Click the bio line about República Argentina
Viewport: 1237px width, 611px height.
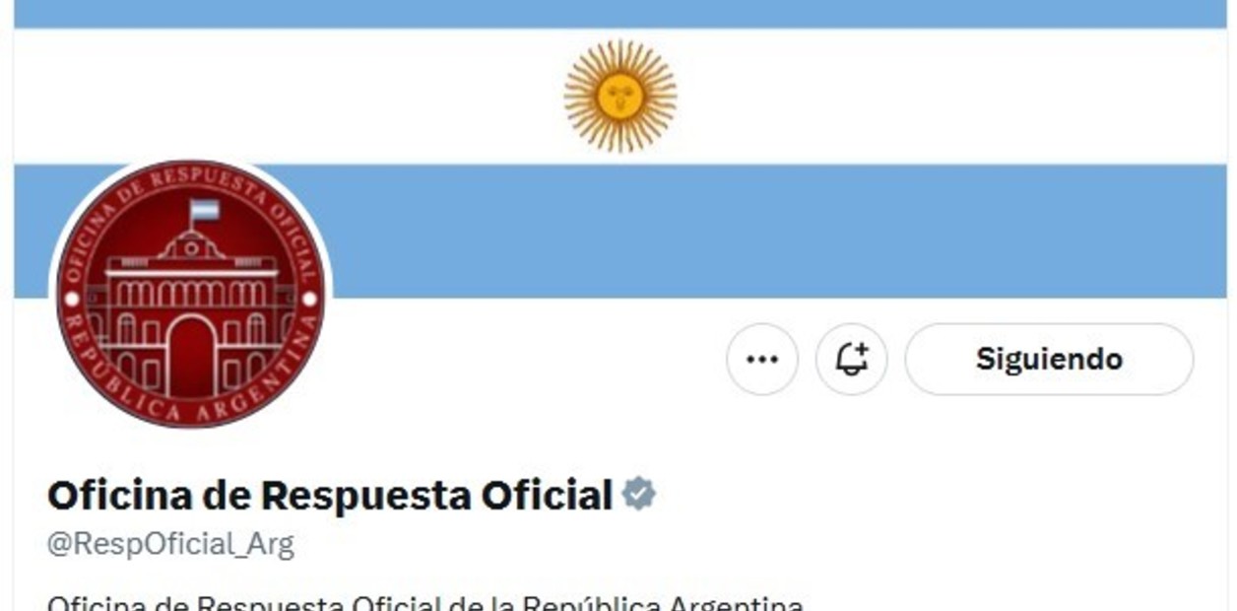pyautogui.click(x=425, y=602)
